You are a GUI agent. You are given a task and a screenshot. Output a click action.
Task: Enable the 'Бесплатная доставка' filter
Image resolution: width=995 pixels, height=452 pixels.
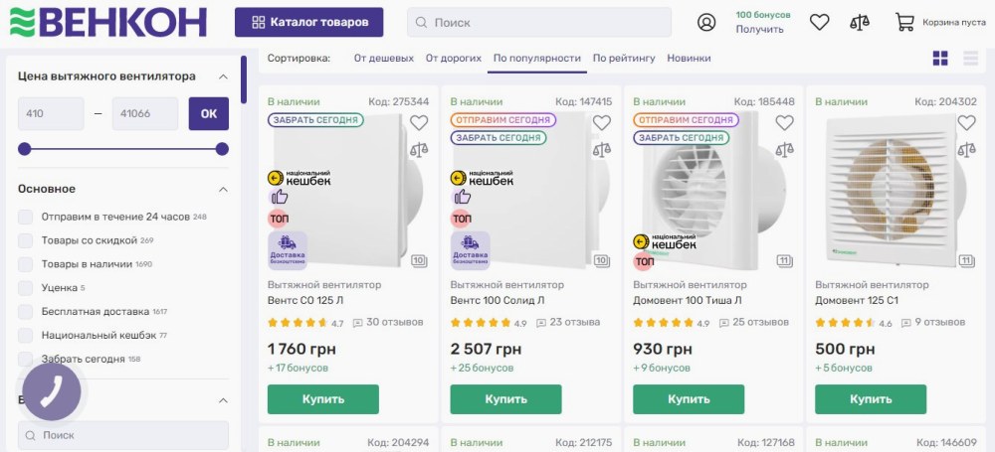click(x=26, y=312)
